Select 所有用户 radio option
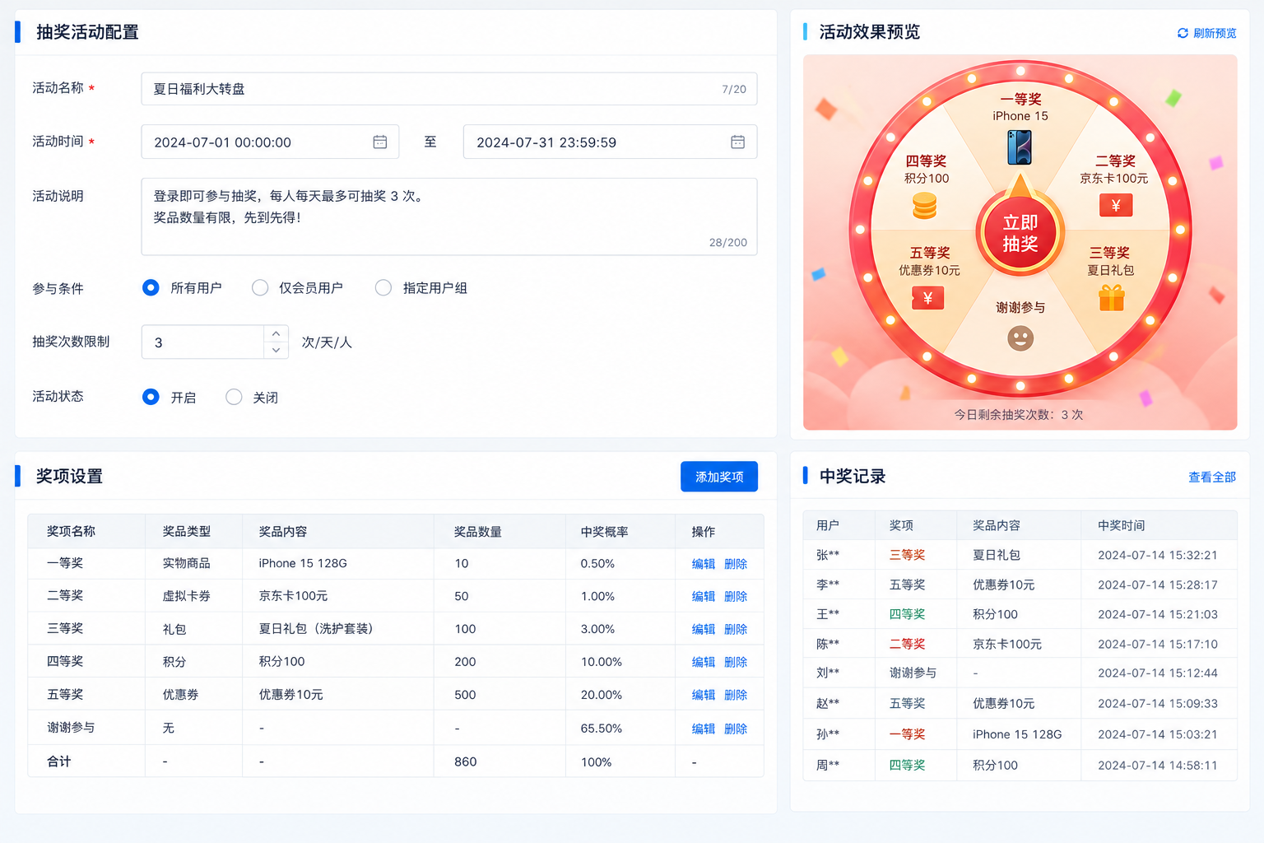 (151, 287)
